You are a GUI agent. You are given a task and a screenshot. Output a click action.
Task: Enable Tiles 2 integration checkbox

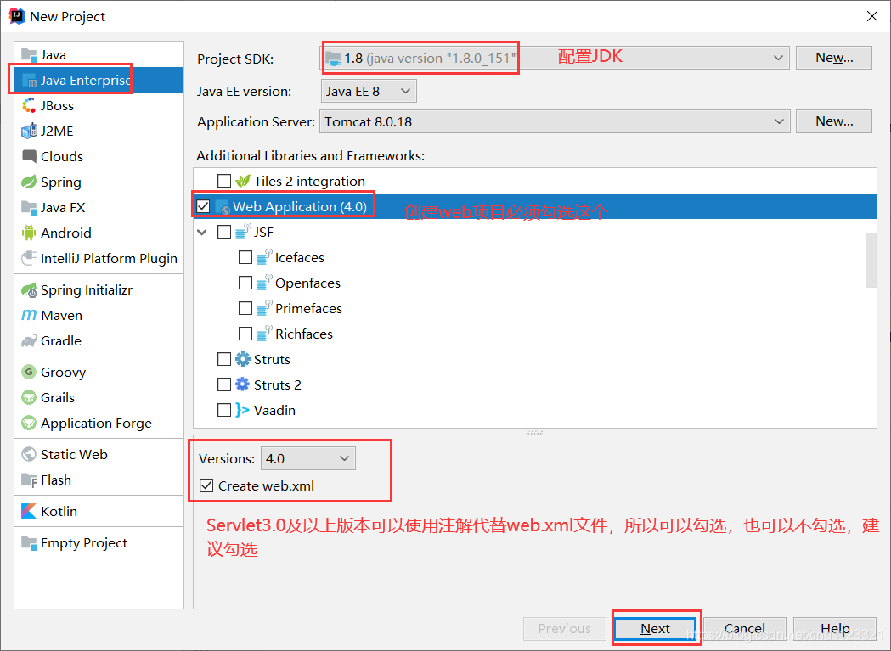click(x=224, y=182)
